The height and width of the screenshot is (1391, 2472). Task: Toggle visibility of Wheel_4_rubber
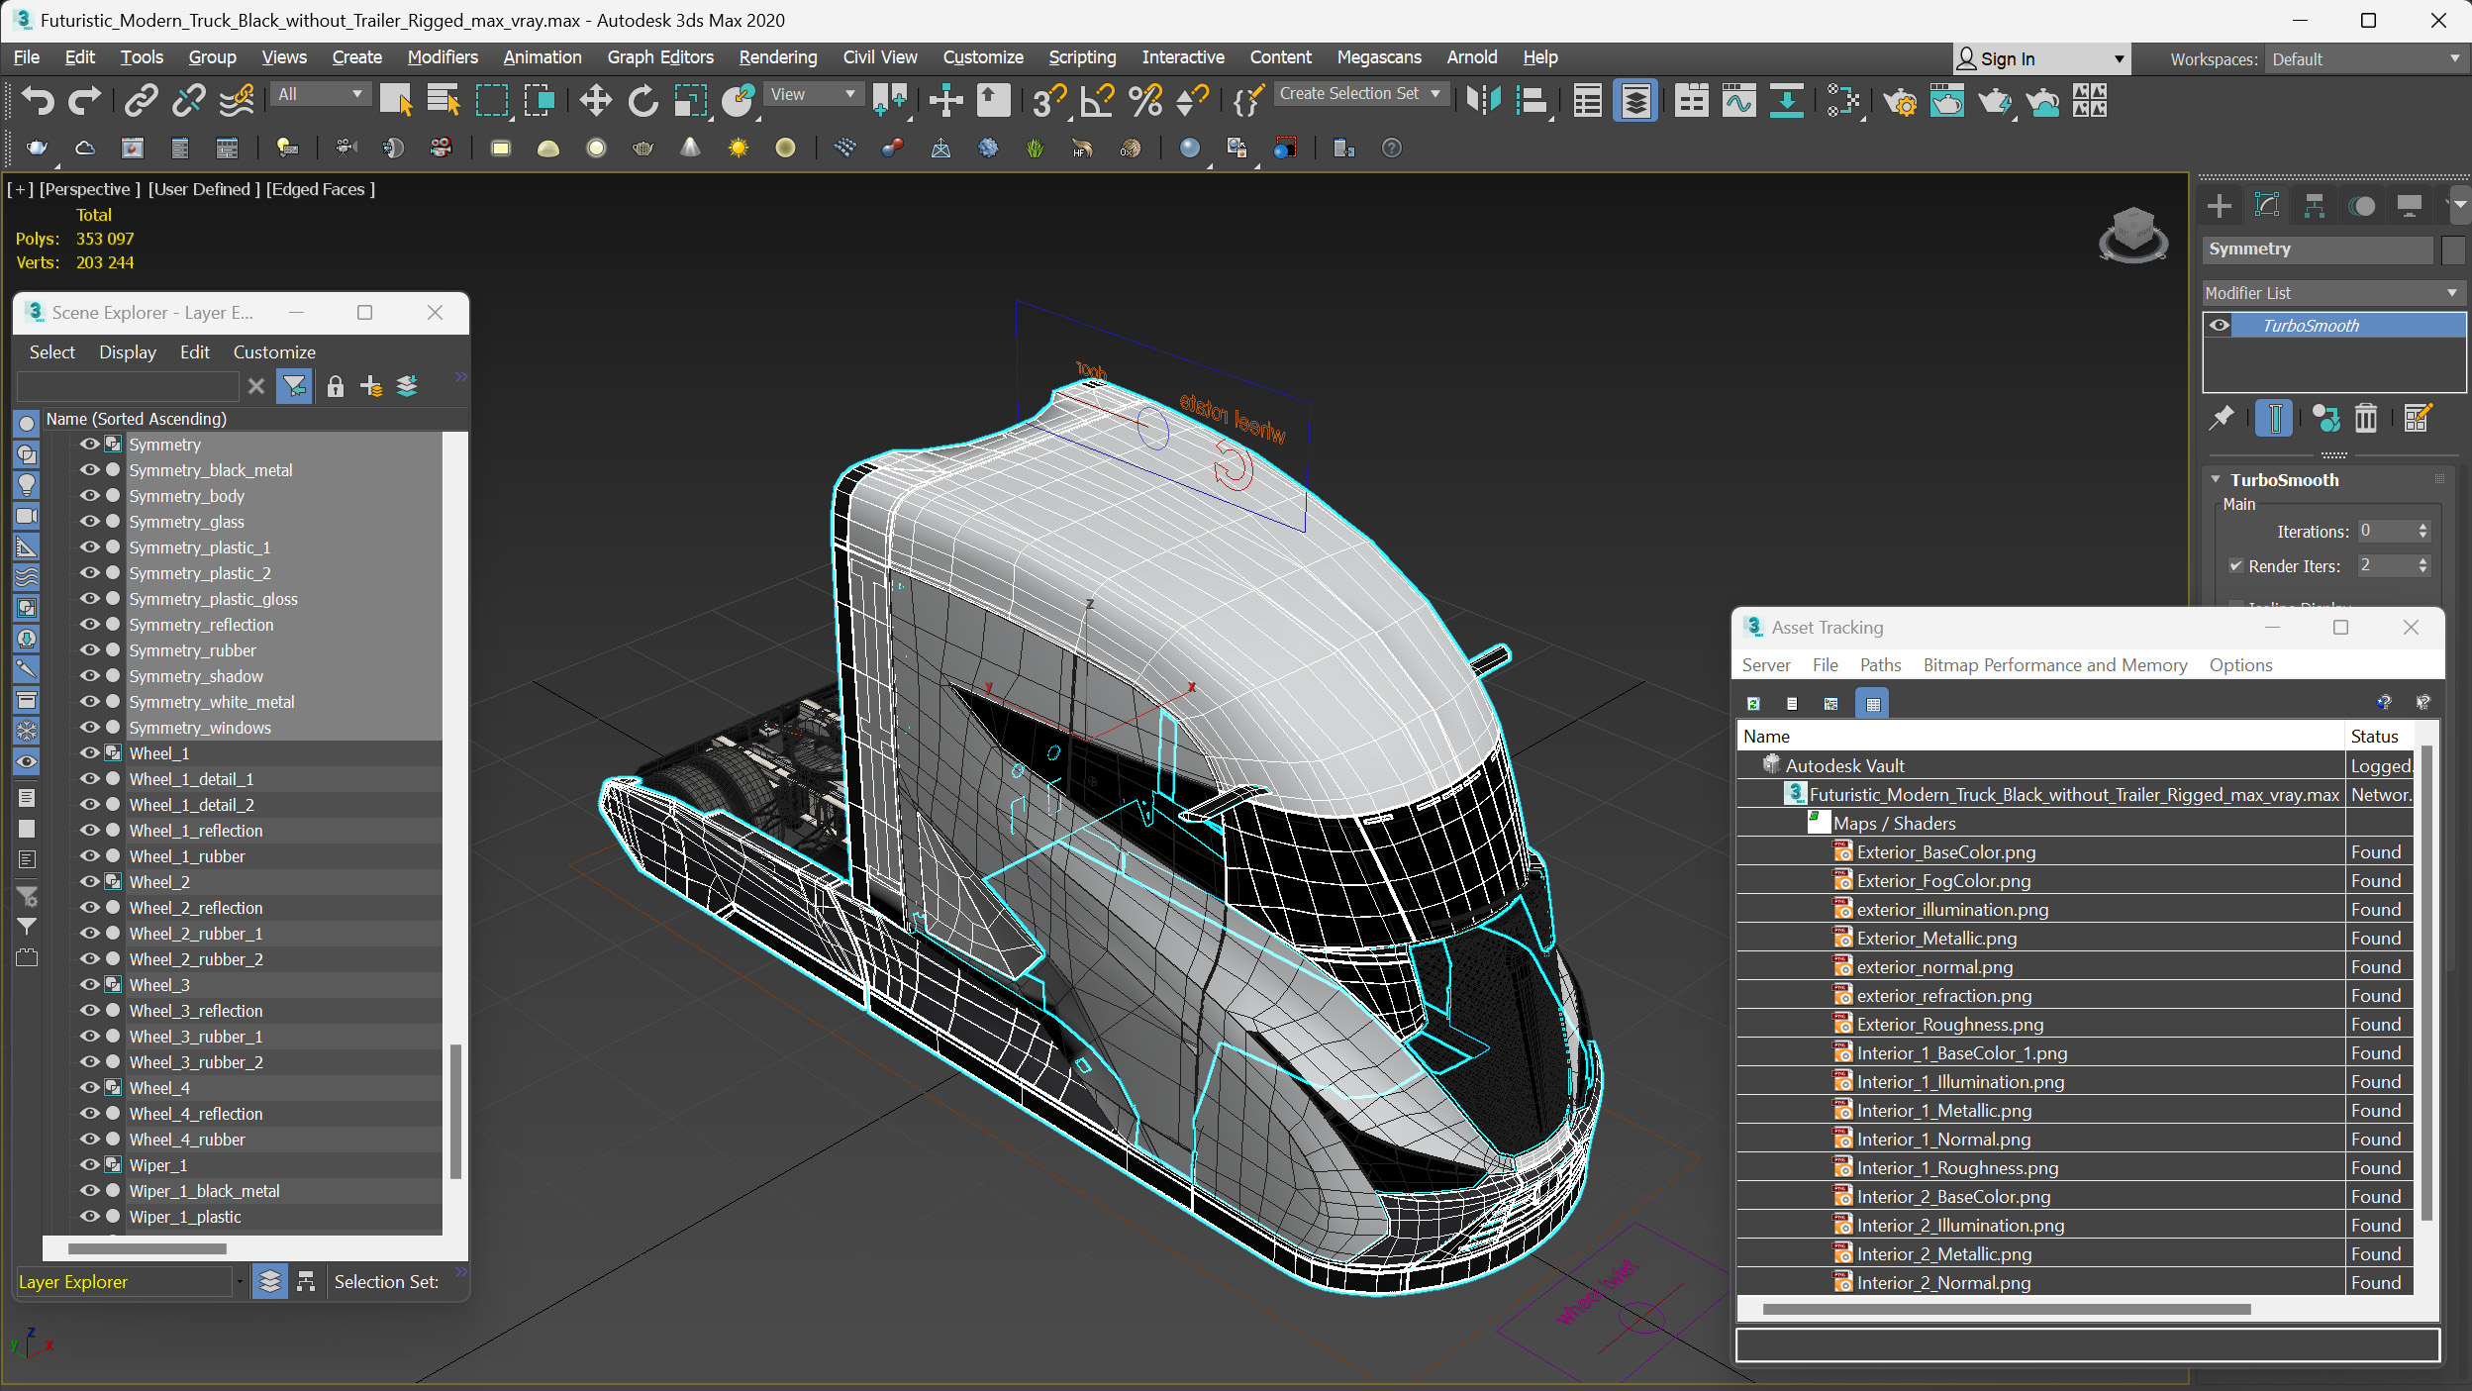click(89, 1140)
